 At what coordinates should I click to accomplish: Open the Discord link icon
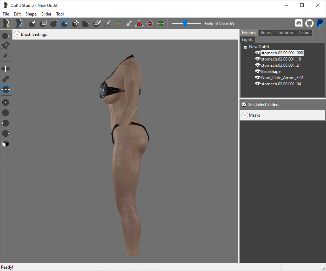tap(299, 23)
